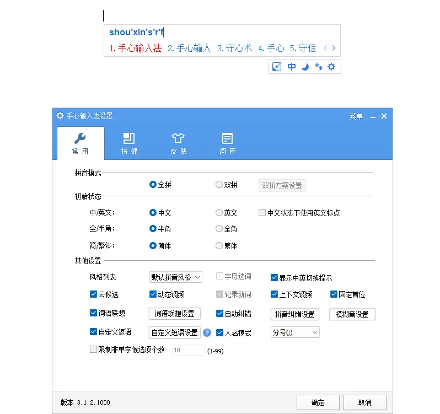Choose candidate 2 手心输入
Screen dimensions: 440x414
click(x=190, y=49)
